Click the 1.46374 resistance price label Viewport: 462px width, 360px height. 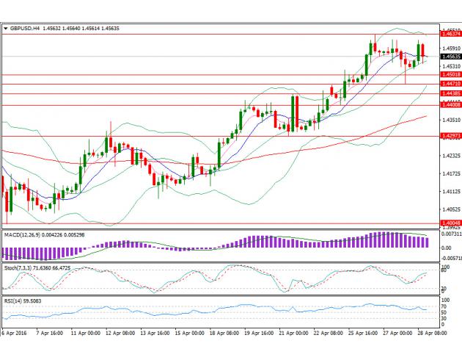click(x=450, y=34)
